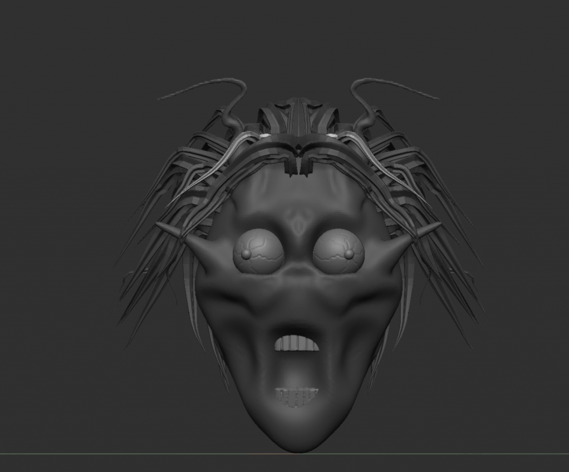Click the lower row of teeth
Viewport: 569px width, 472px height.
pos(296,396)
